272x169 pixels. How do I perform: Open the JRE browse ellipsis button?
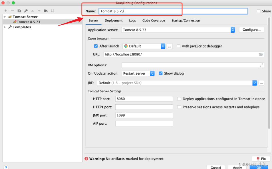(261, 83)
